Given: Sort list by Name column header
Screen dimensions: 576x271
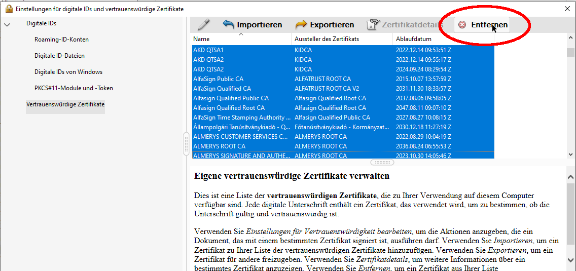Looking at the screenshot, I should (x=241, y=38).
